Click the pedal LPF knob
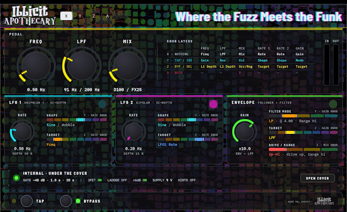This screenshot has width=347, height=212. pyautogui.click(x=81, y=66)
